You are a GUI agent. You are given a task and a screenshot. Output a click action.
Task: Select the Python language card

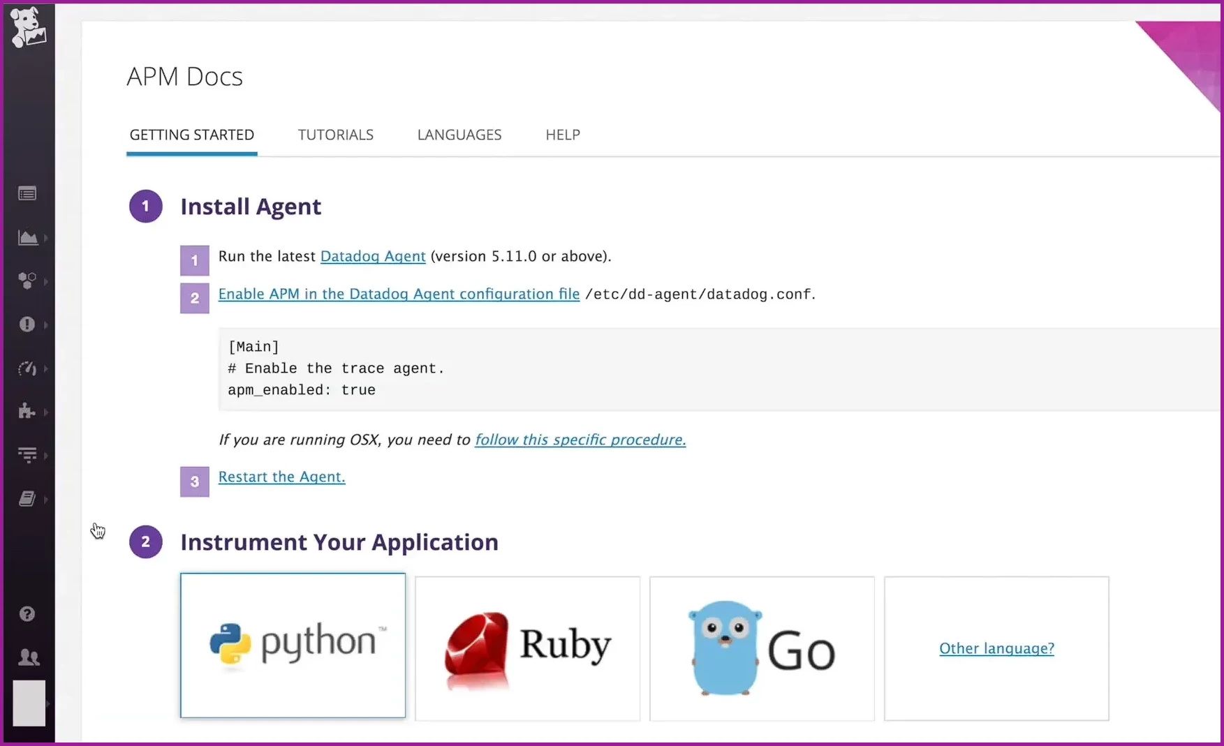(293, 646)
